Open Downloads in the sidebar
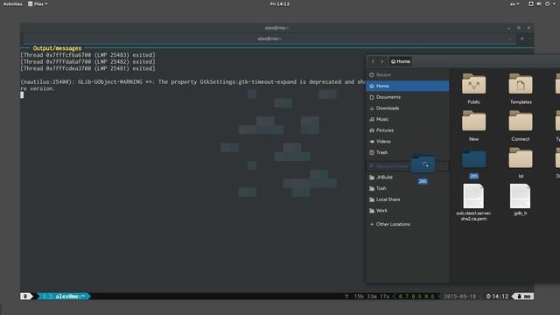 (x=408, y=108)
